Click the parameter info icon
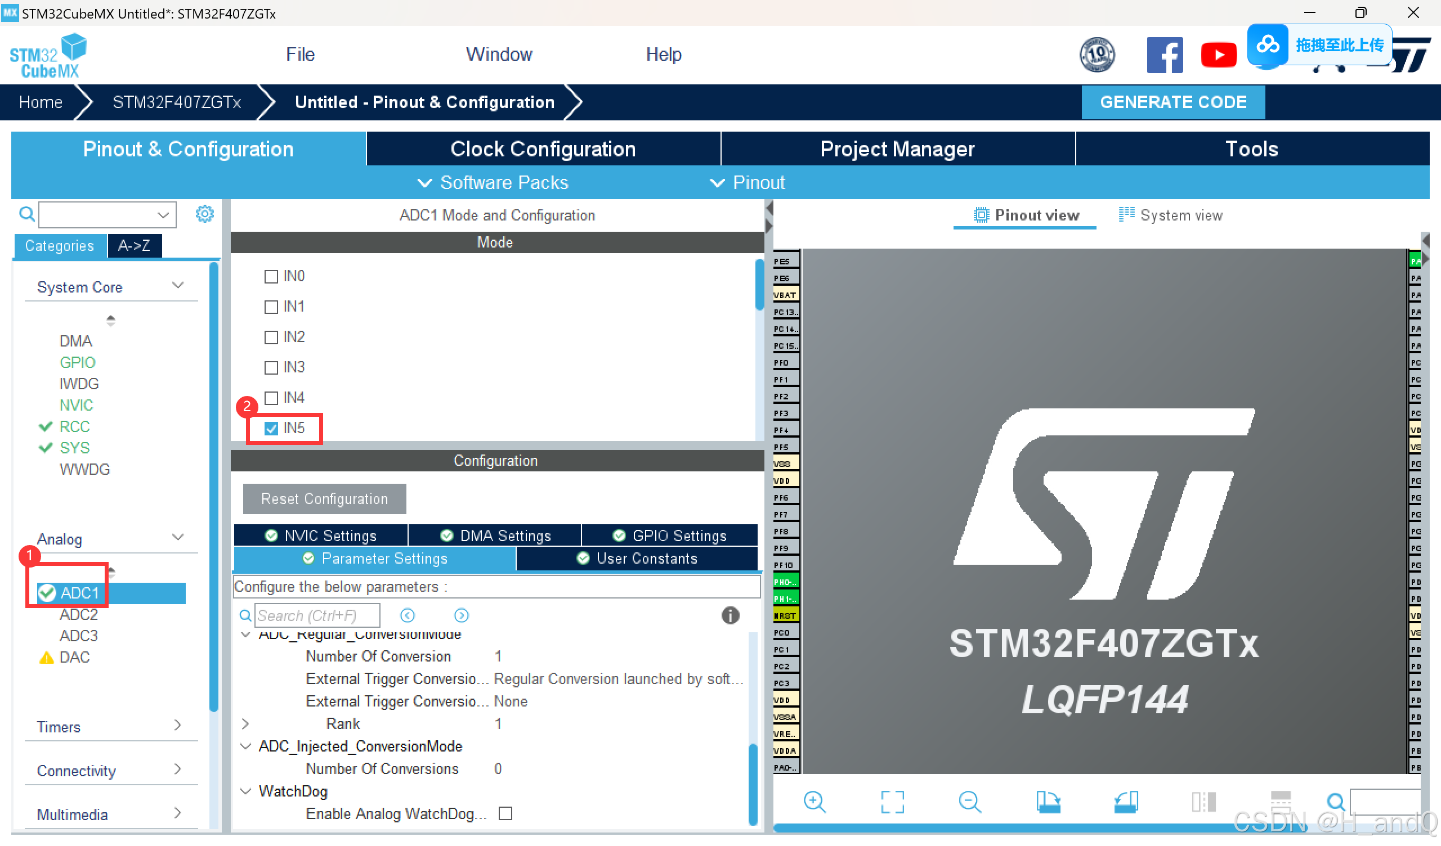This screenshot has height=846, width=1441. [730, 615]
